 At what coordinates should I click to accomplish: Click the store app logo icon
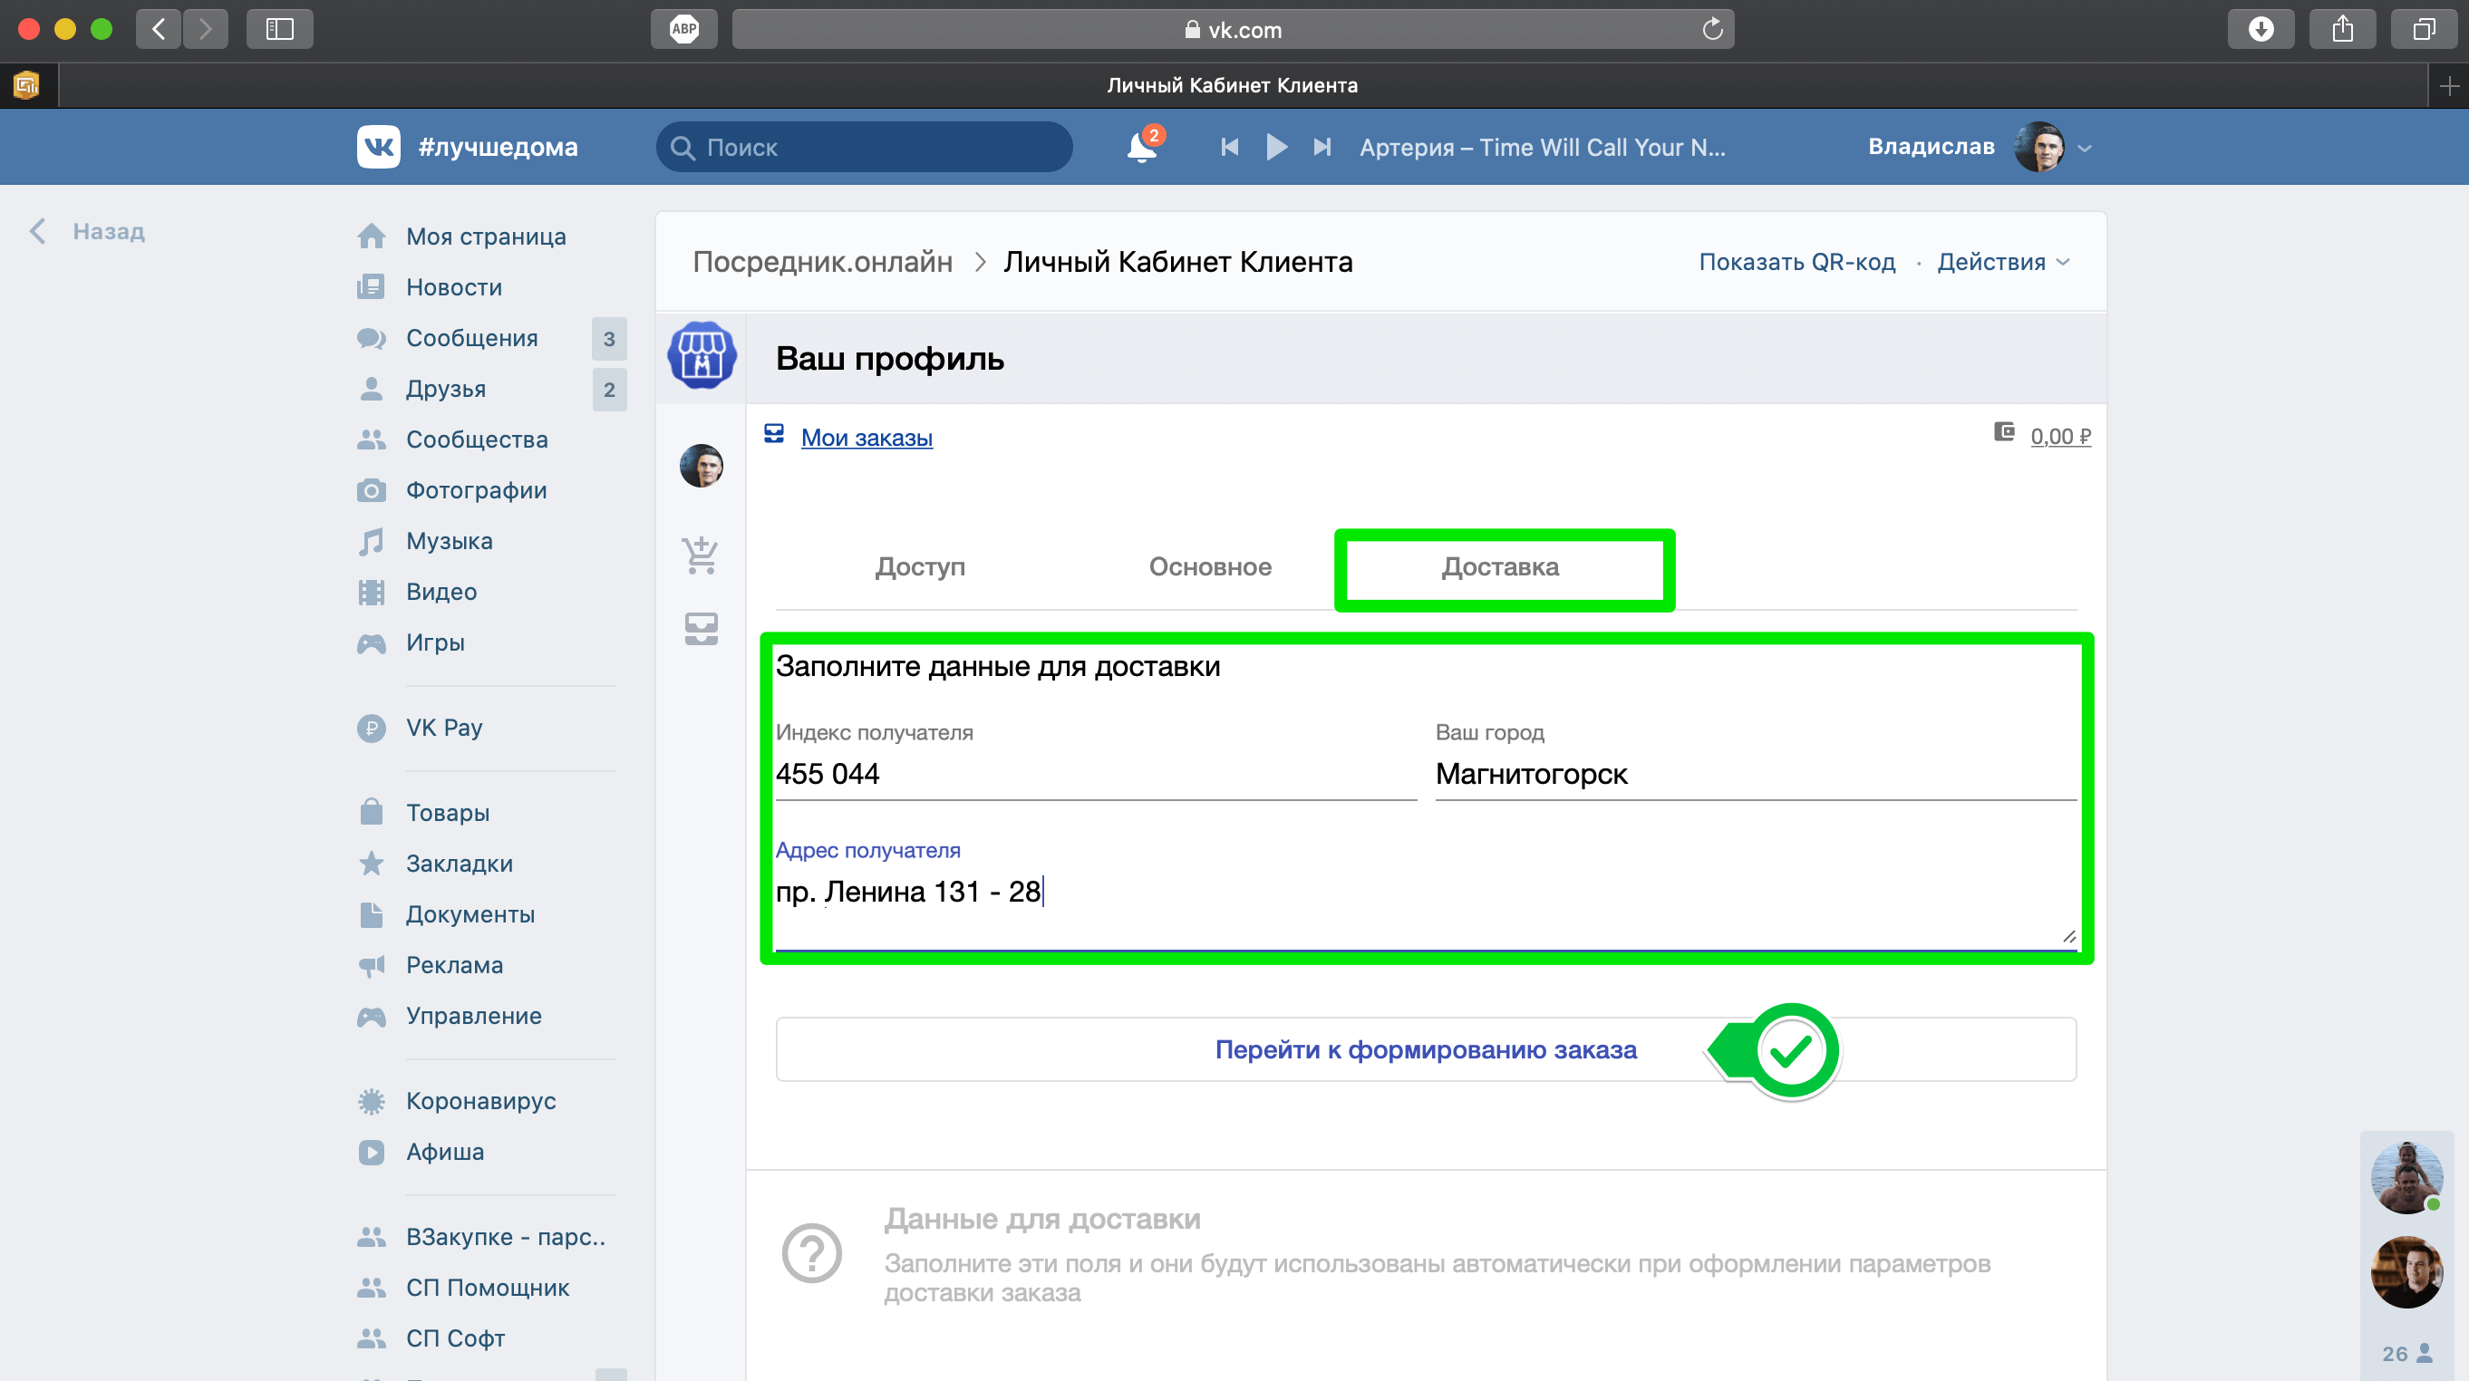point(702,355)
